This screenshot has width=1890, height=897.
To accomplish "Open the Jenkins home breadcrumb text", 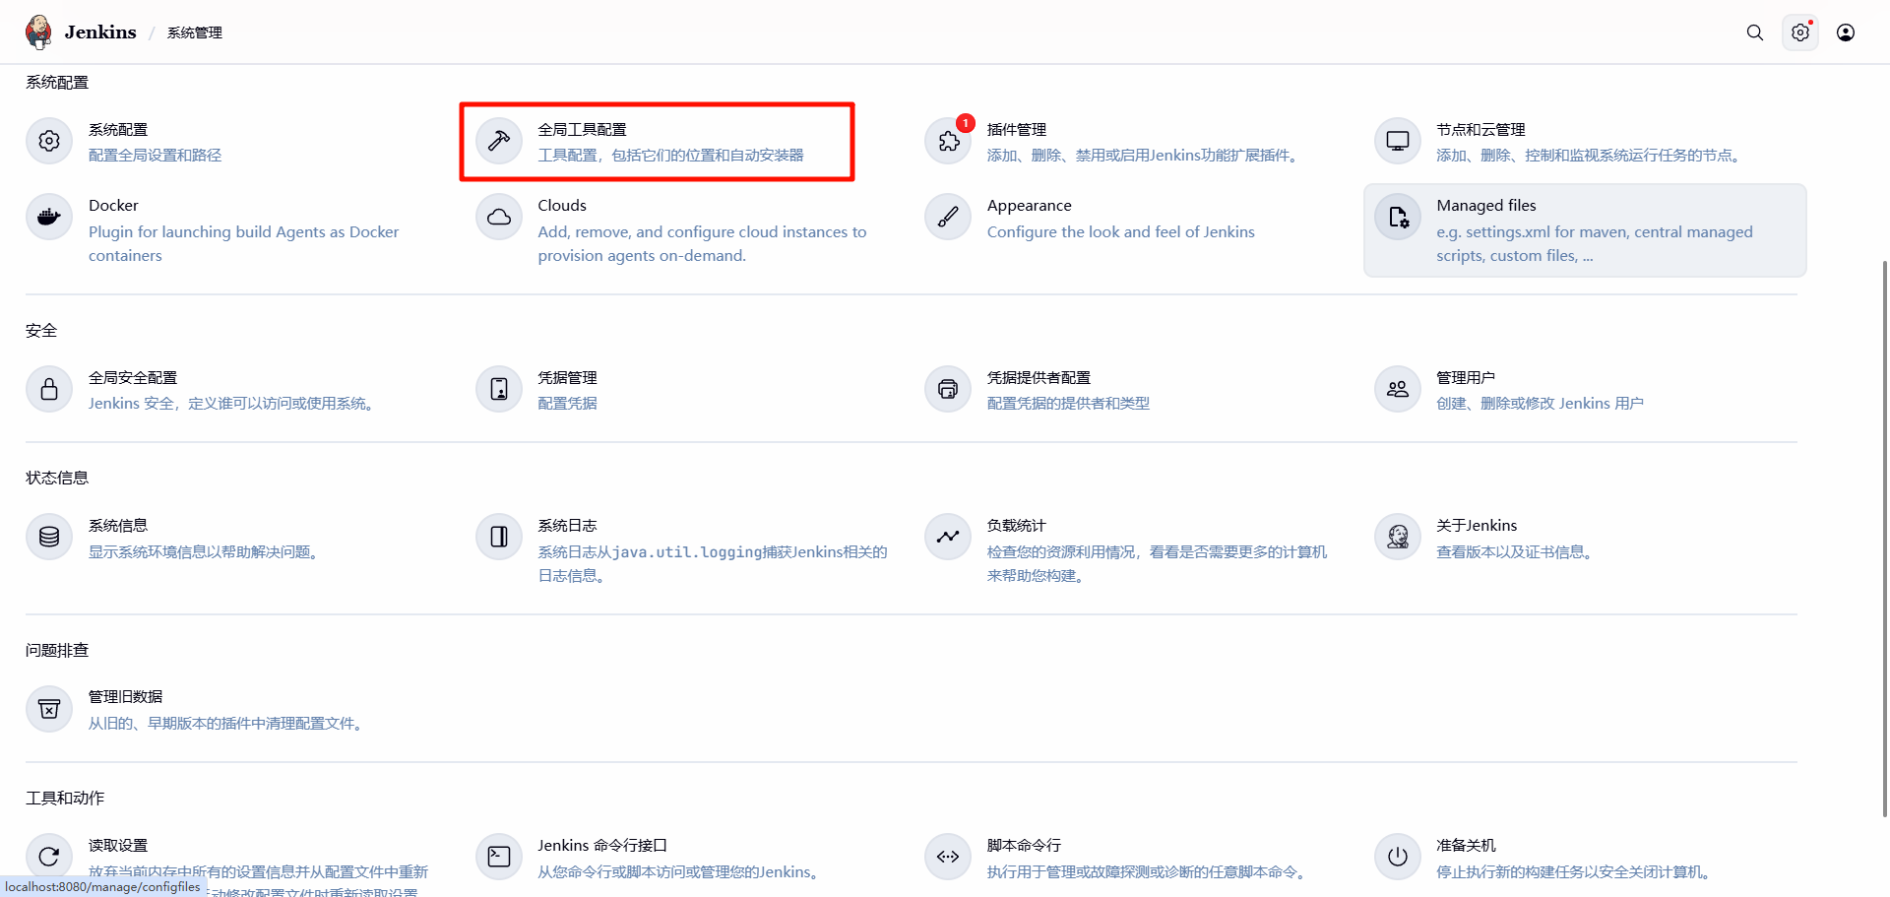I will tap(100, 32).
